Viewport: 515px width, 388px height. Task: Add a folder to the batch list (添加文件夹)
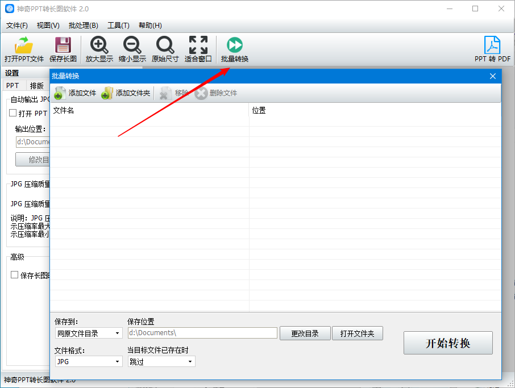(126, 93)
